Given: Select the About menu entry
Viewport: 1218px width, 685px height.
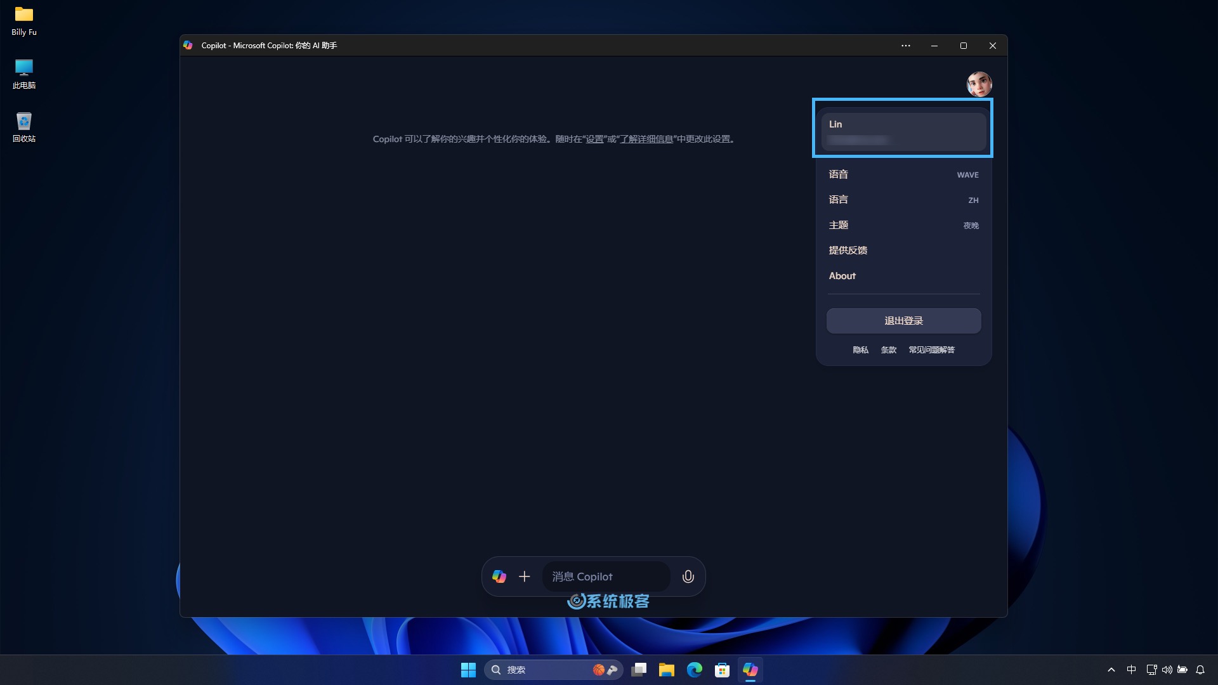Looking at the screenshot, I should pos(903,276).
